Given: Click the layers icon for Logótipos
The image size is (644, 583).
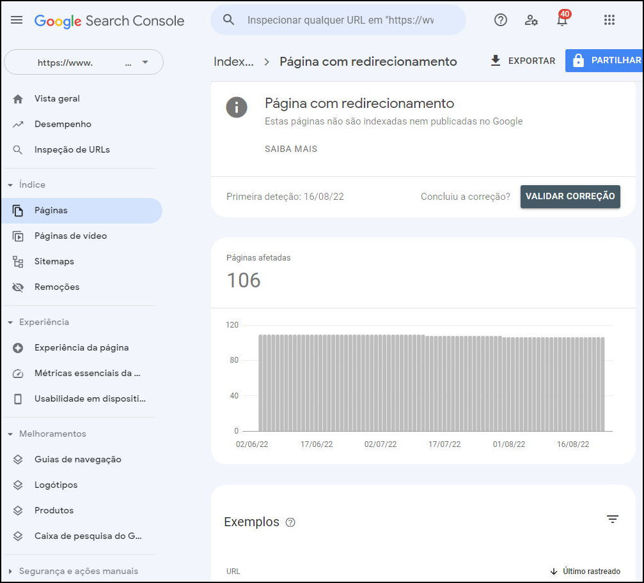Looking at the screenshot, I should coord(18,485).
